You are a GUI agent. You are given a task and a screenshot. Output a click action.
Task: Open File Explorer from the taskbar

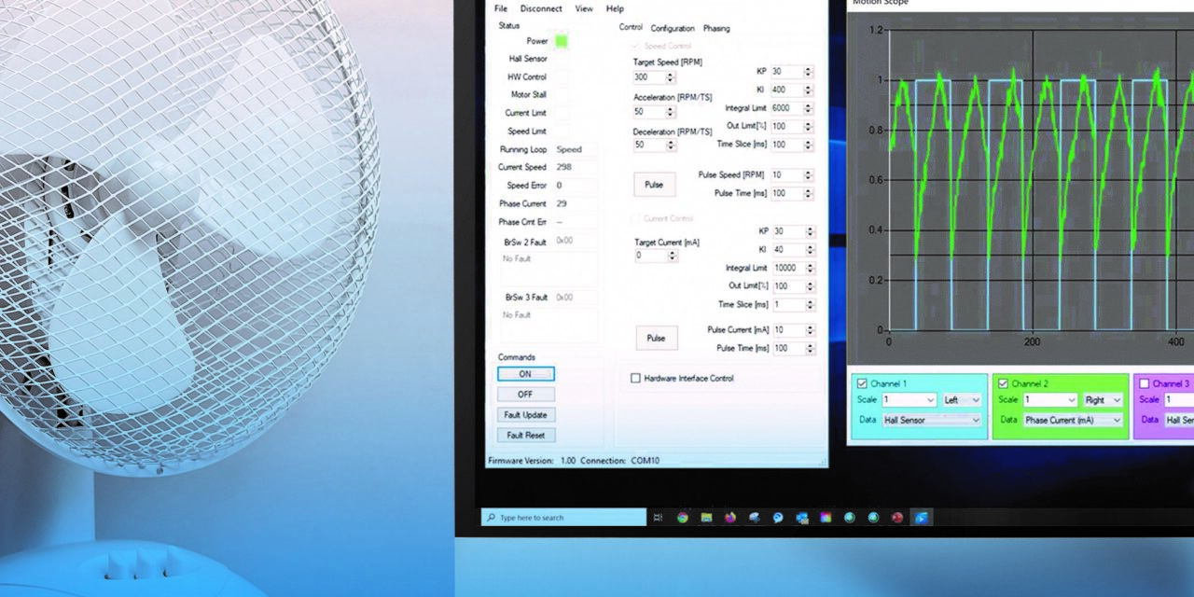pos(705,517)
